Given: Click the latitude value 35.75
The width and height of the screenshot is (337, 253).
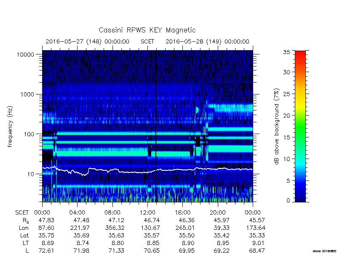Looking at the screenshot, I should [46, 236].
